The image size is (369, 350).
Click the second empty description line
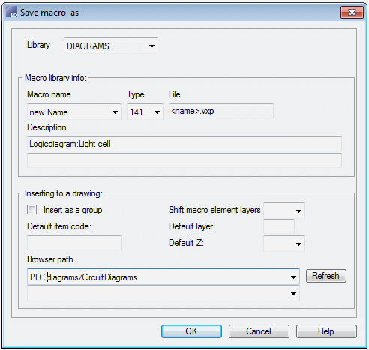pos(184,160)
